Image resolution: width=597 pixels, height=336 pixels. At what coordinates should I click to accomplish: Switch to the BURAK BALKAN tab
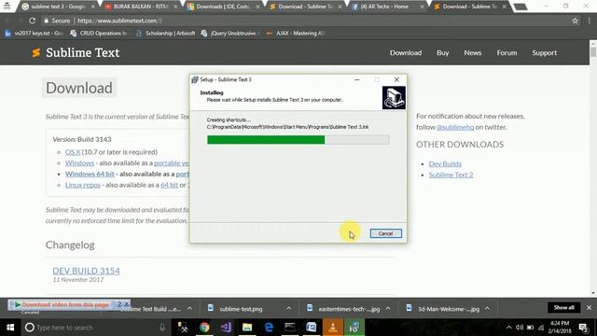(141, 7)
